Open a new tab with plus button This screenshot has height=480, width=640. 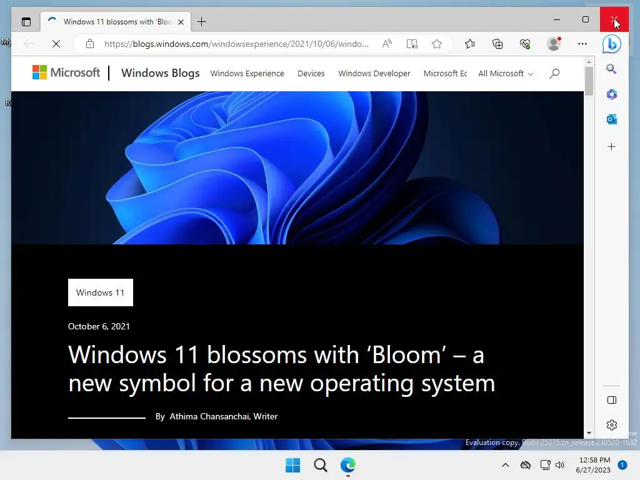point(202,22)
